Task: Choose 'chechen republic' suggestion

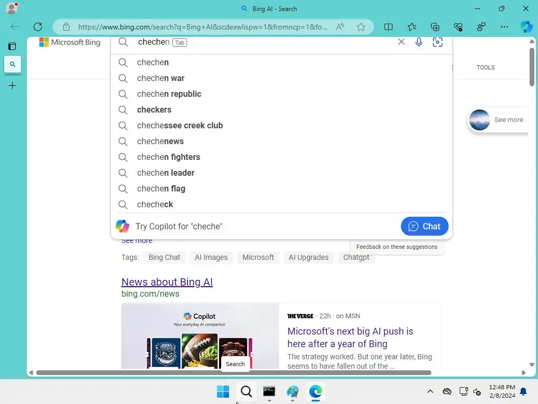Action: click(x=282, y=94)
